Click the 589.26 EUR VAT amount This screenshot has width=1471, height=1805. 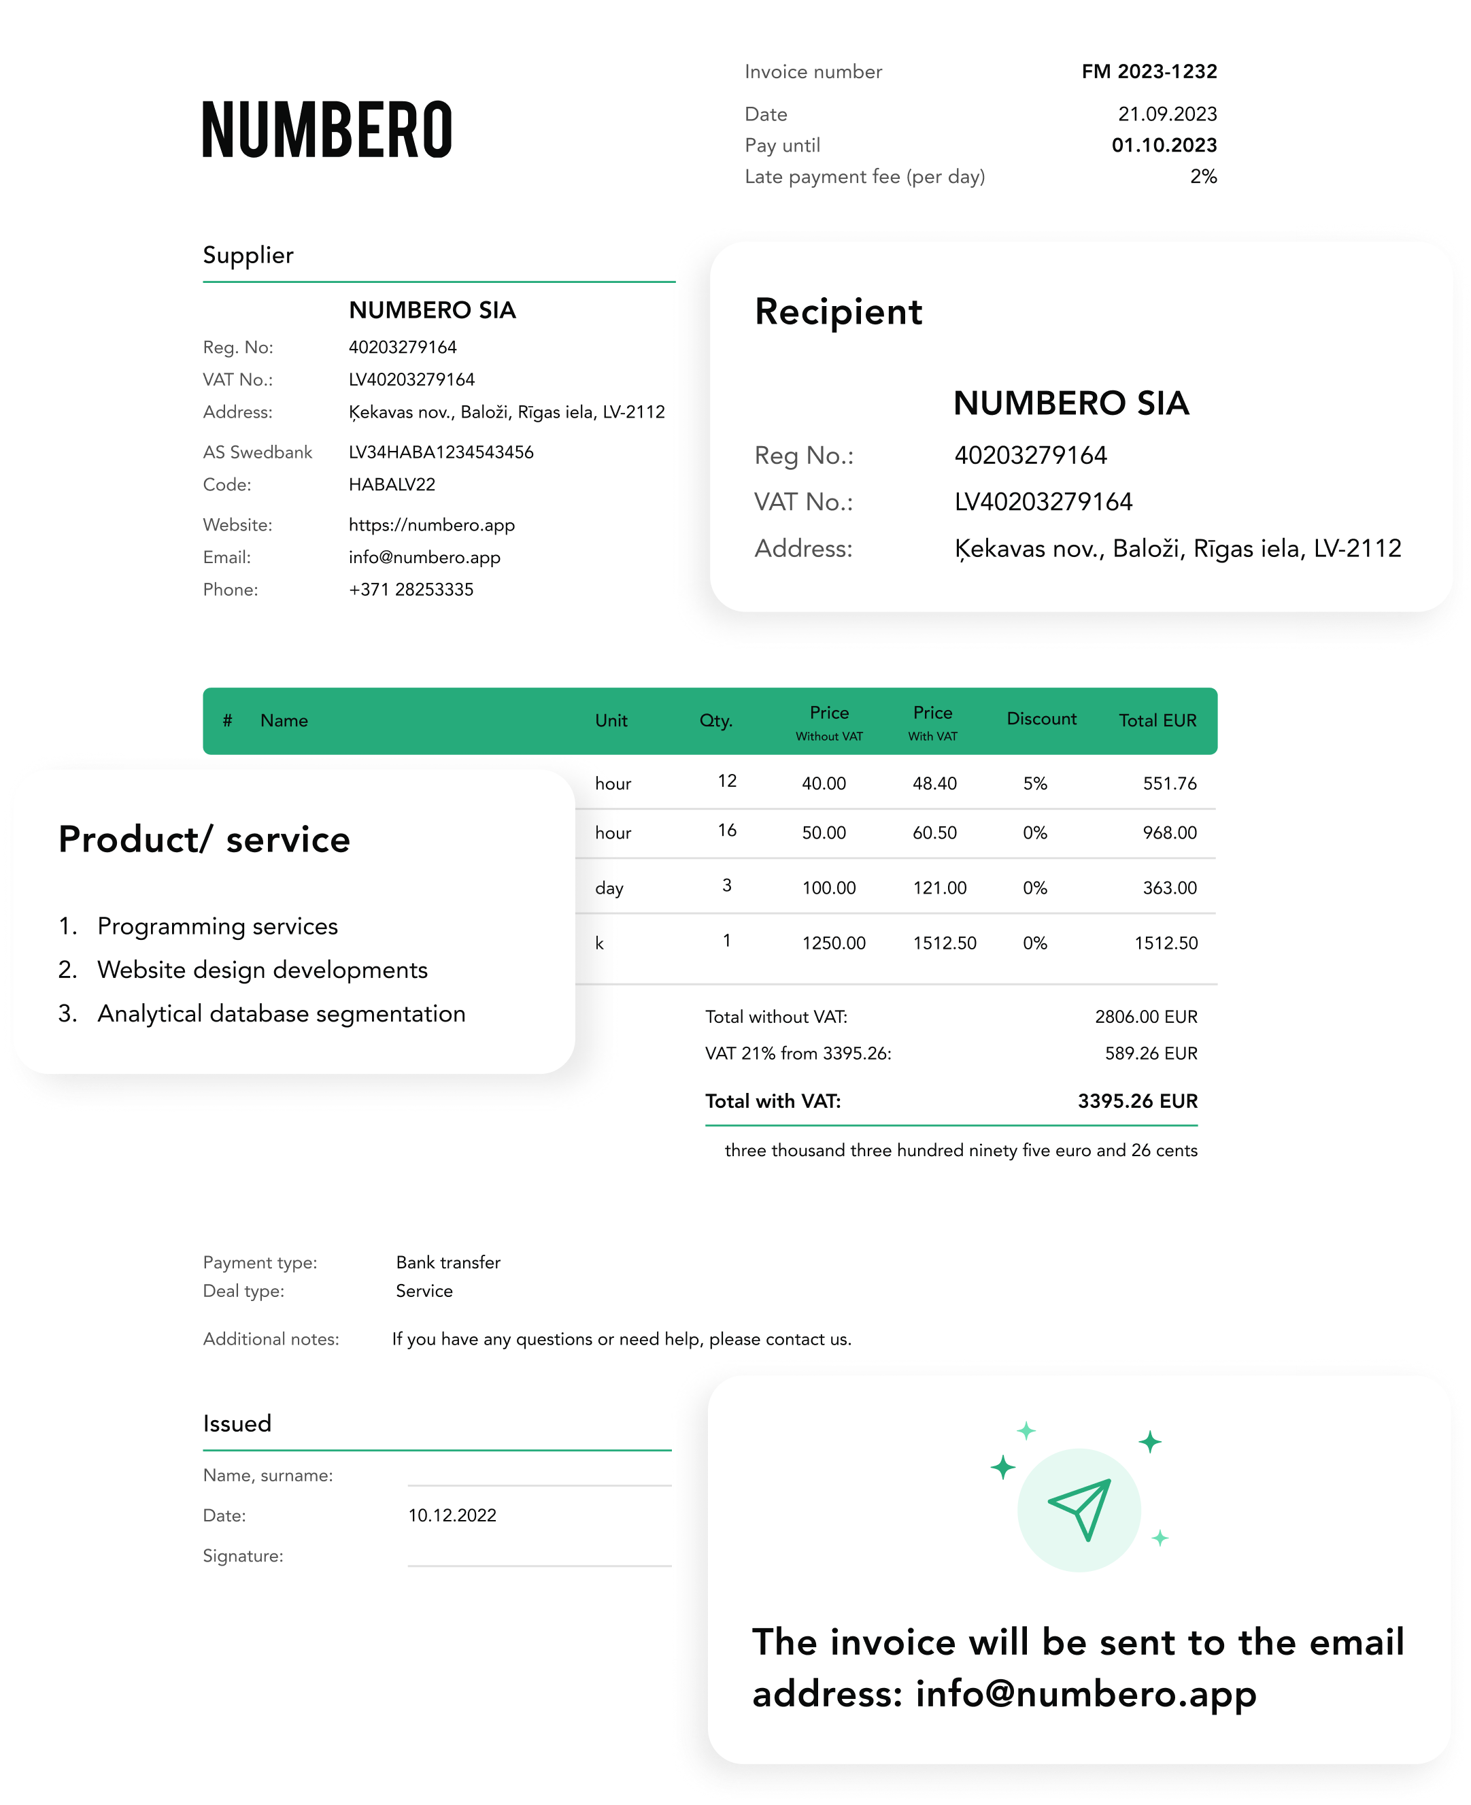[x=1151, y=1053]
